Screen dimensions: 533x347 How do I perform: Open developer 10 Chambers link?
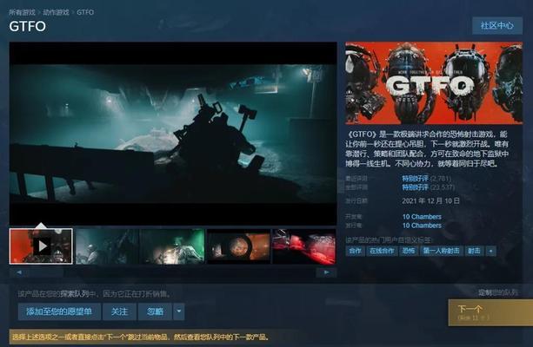[x=422, y=216]
